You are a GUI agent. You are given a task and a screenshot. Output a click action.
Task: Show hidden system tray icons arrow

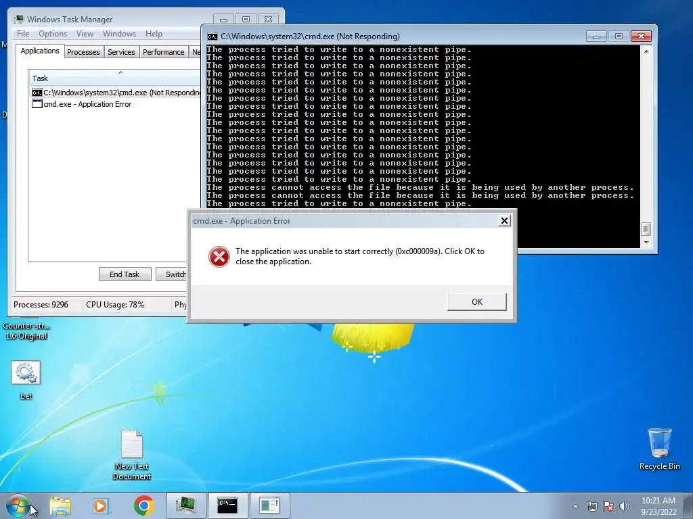pos(575,506)
